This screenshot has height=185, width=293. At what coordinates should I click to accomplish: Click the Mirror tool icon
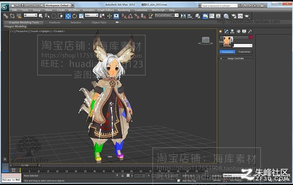coord(183,16)
